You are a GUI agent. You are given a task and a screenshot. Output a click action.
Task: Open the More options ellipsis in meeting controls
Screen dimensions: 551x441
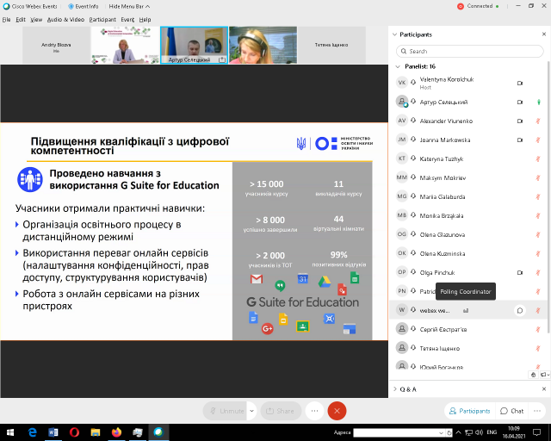coord(314,411)
